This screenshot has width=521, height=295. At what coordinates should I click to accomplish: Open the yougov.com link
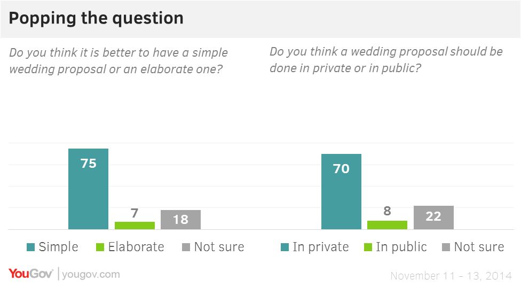[x=91, y=275]
